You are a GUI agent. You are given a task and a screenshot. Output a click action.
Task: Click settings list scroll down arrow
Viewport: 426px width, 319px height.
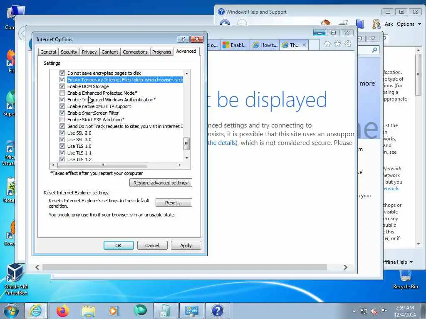coord(187,158)
